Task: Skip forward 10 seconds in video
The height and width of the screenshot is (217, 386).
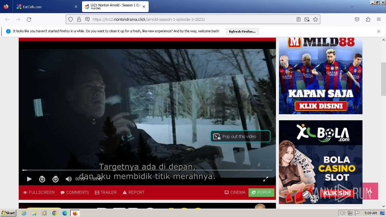Action: [55, 179]
